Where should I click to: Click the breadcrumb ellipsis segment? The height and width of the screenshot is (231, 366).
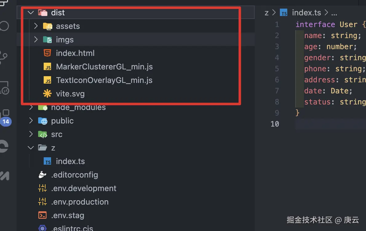click(x=334, y=13)
